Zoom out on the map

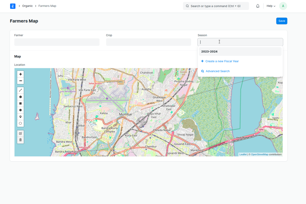point(20,81)
